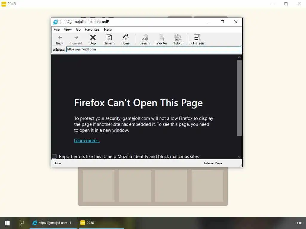Open the Windows Start menu
Screen dimensions: 306x229
[7, 223]
